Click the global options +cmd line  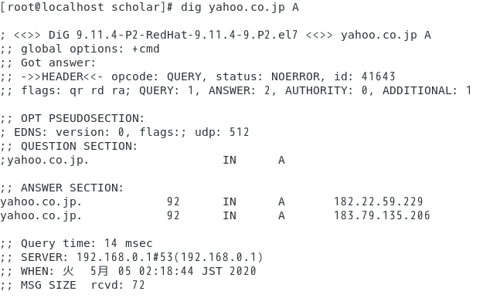pyautogui.click(x=80, y=49)
